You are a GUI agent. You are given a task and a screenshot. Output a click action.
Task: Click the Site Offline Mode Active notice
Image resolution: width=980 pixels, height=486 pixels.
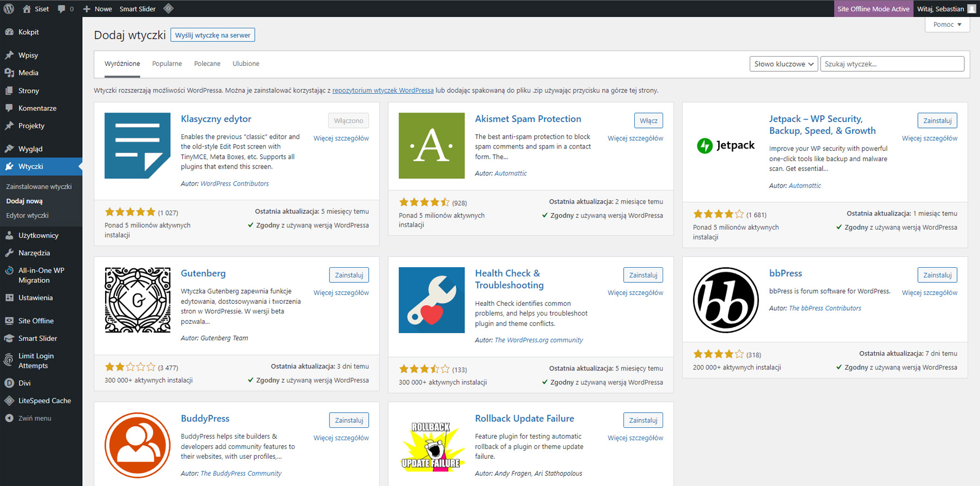(x=873, y=9)
